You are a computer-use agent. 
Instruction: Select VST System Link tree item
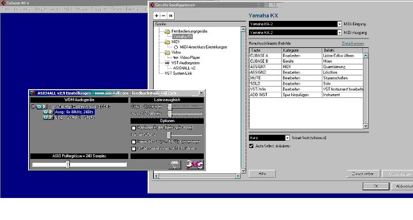[178, 73]
